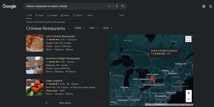Click the Asian Legend label on map
Screen dimensions: 214x107
click(153, 74)
